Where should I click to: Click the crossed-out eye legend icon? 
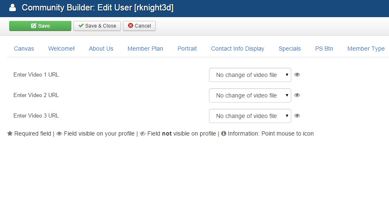[x=143, y=134]
